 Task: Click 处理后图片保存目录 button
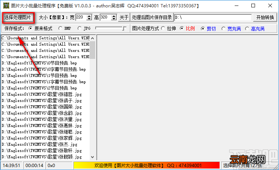coord(152,17)
